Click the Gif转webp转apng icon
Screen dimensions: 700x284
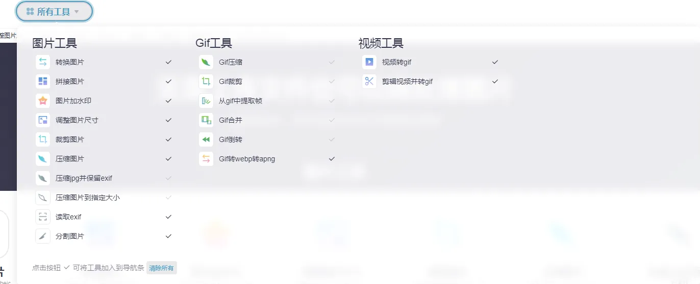pos(206,159)
